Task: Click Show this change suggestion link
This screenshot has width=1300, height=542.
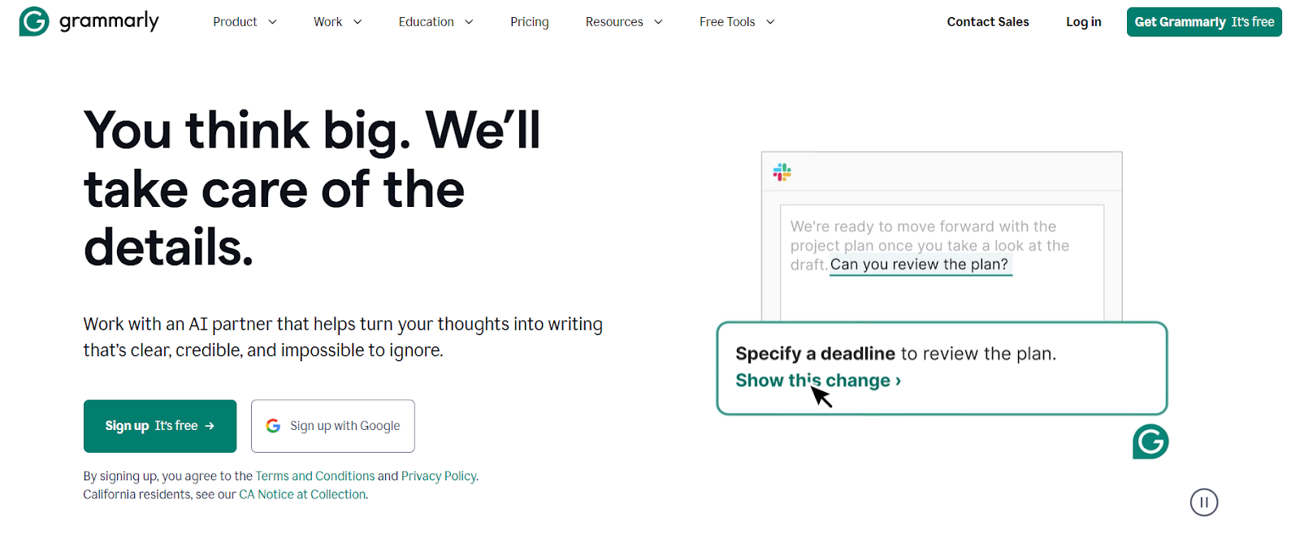Action: coord(818,381)
